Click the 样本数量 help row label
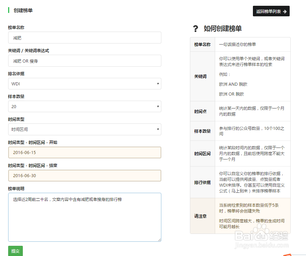This screenshot has height=256, width=306. click(x=203, y=131)
